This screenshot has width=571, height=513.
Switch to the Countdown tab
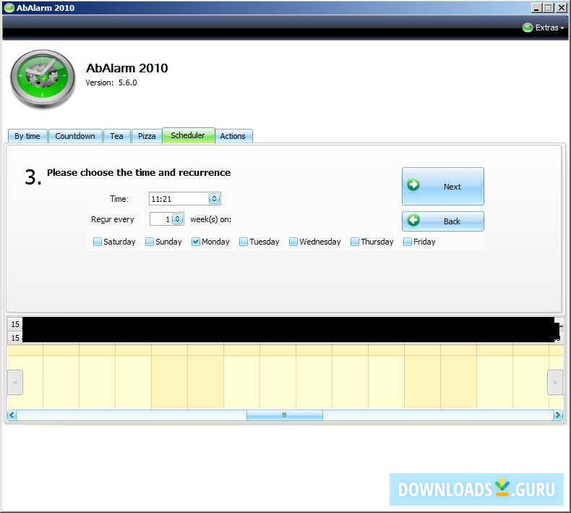[75, 136]
